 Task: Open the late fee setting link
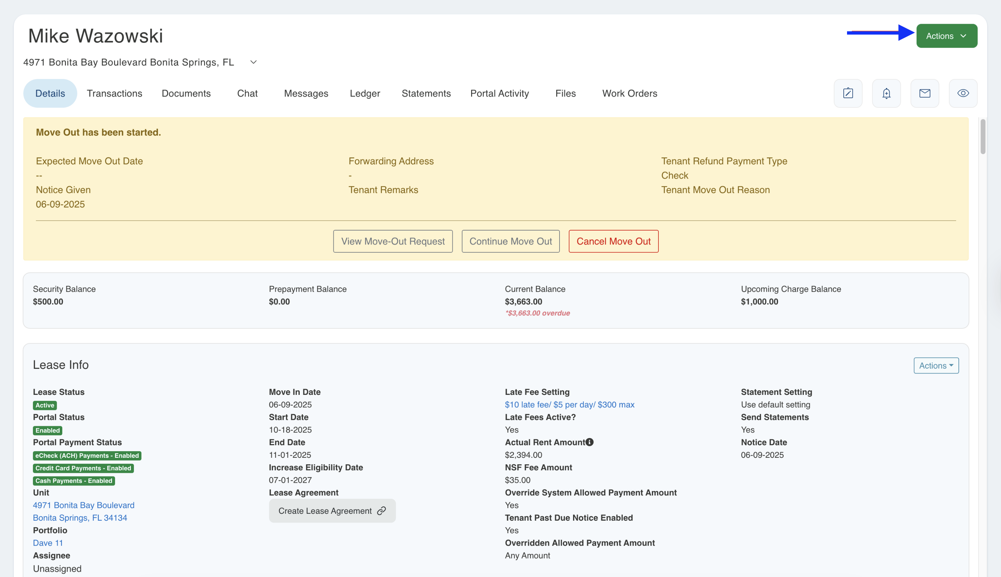click(x=569, y=405)
